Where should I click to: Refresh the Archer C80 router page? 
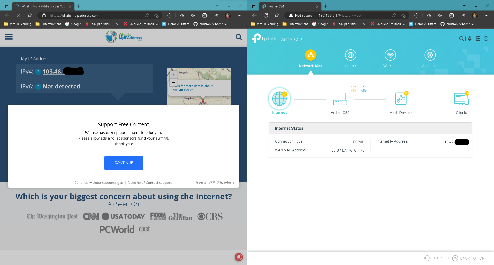click(266, 15)
